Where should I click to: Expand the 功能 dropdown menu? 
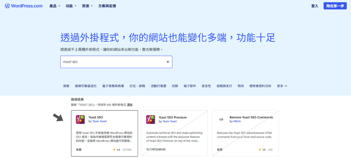click(x=71, y=6)
